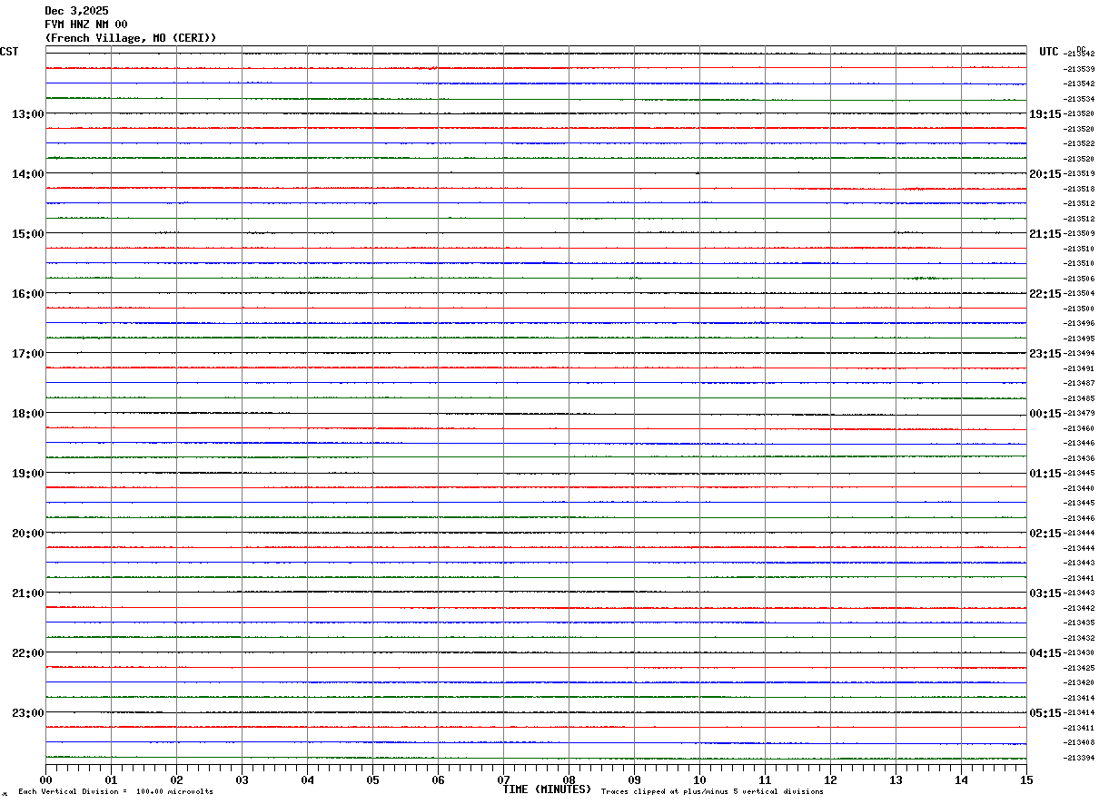Click the 15:00 CST time label

click(27, 234)
